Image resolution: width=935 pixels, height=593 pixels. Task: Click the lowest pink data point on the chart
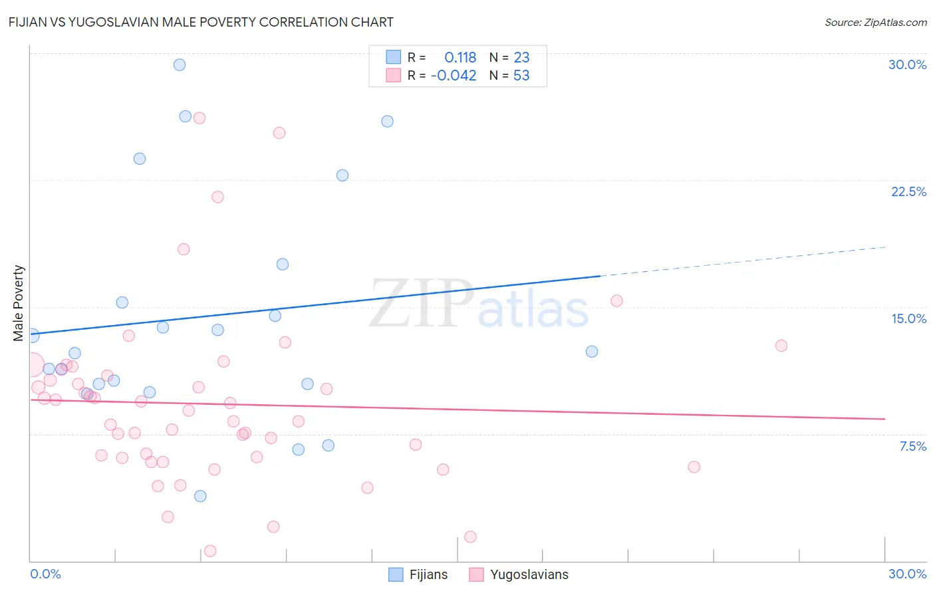[210, 550]
